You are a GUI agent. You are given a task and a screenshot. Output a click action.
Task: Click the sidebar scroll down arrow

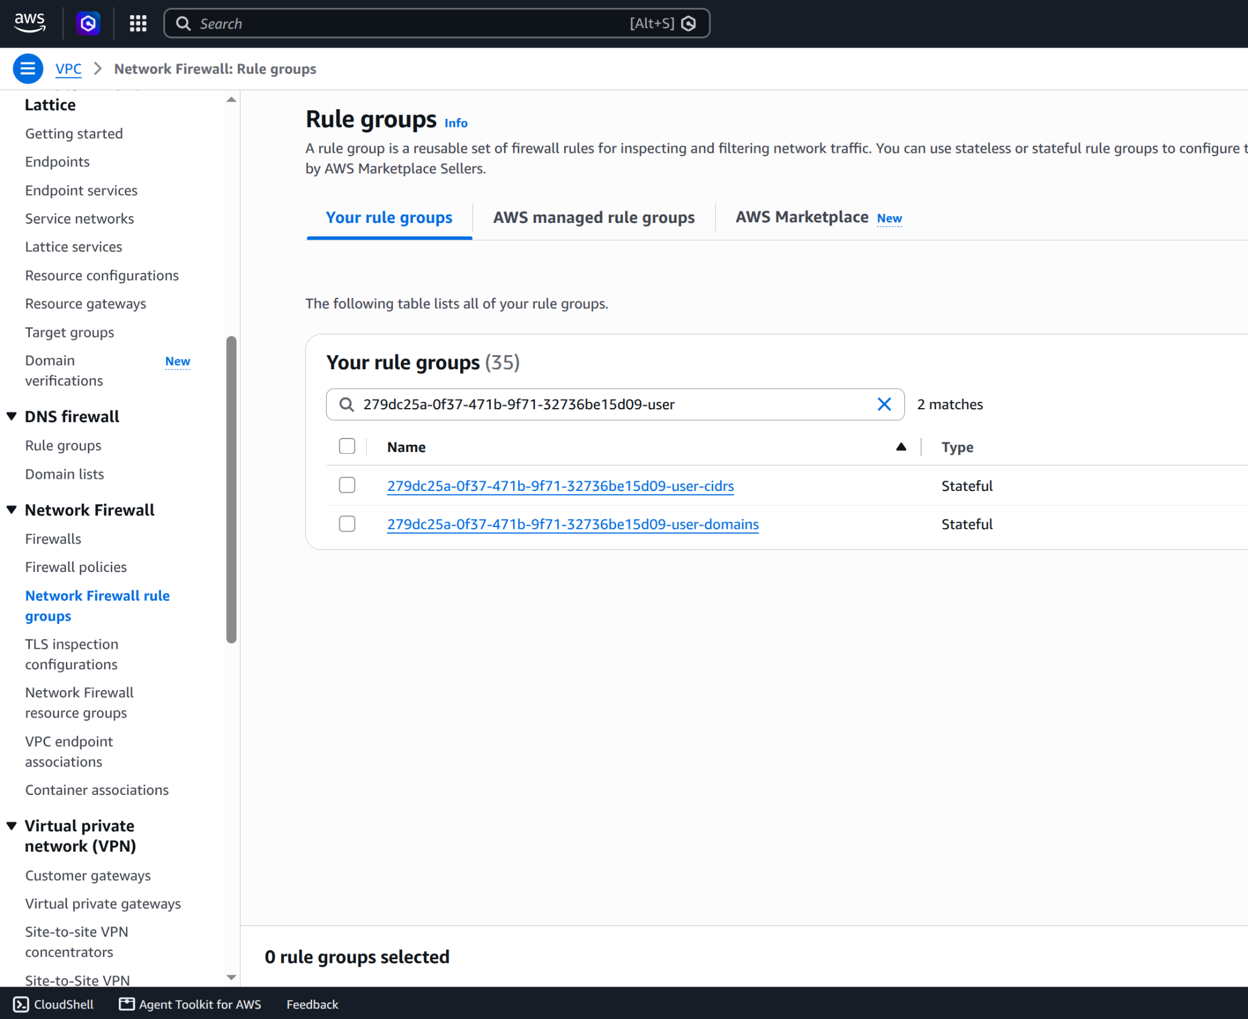pyautogui.click(x=232, y=978)
